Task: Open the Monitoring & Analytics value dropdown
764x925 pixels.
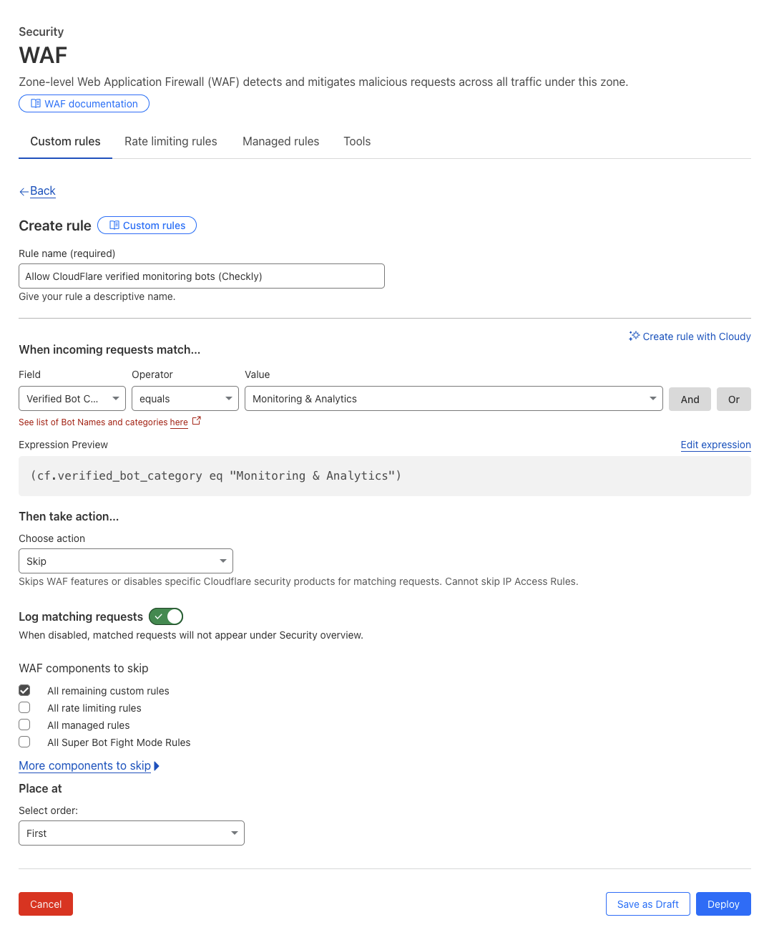Action: (x=452, y=398)
